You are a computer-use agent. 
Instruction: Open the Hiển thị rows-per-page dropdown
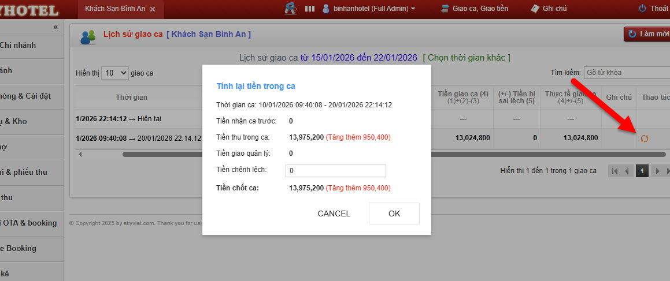pyautogui.click(x=115, y=73)
